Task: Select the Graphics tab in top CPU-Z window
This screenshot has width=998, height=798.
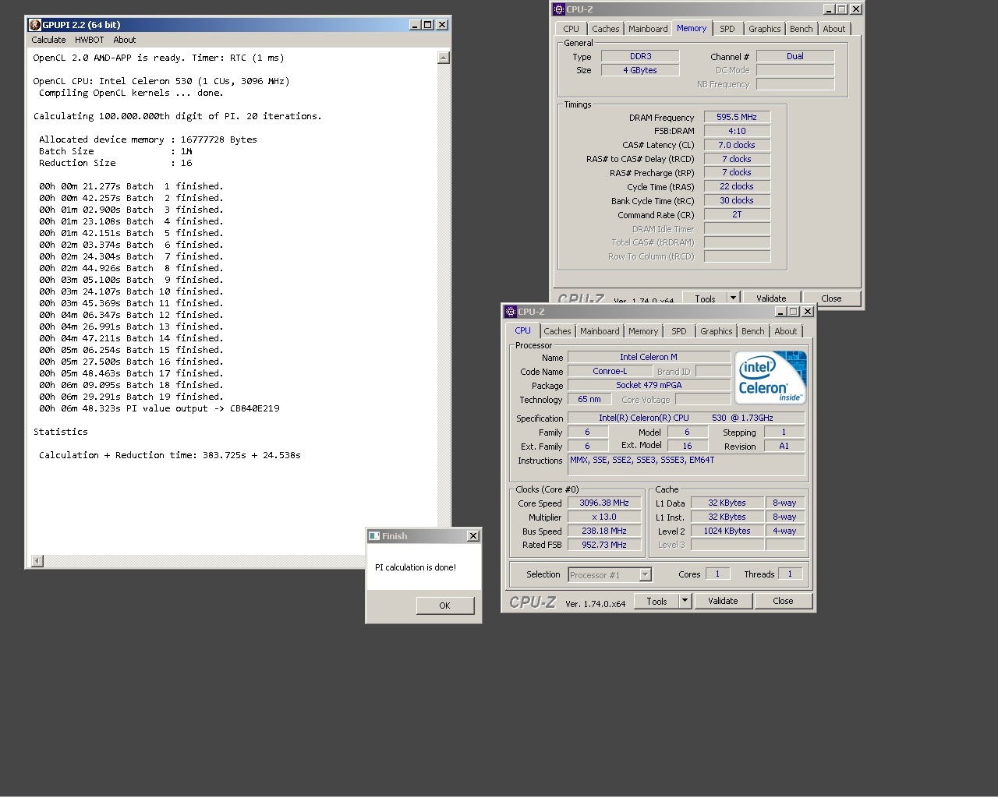Action: [x=765, y=29]
